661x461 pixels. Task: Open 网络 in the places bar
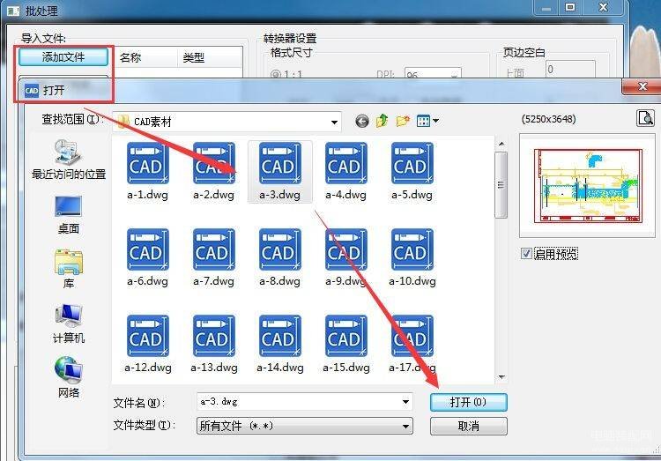[x=68, y=378]
